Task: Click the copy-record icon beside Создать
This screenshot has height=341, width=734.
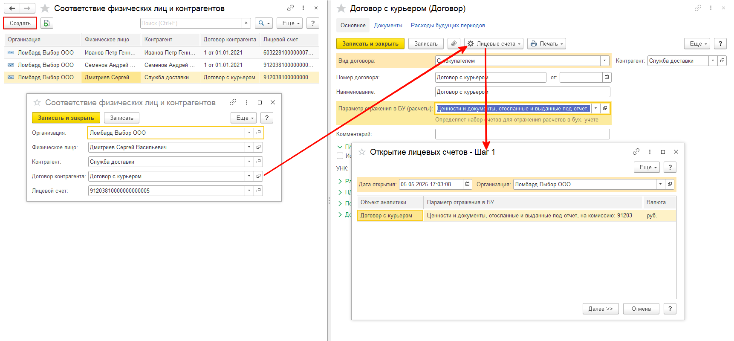Action: click(x=46, y=23)
